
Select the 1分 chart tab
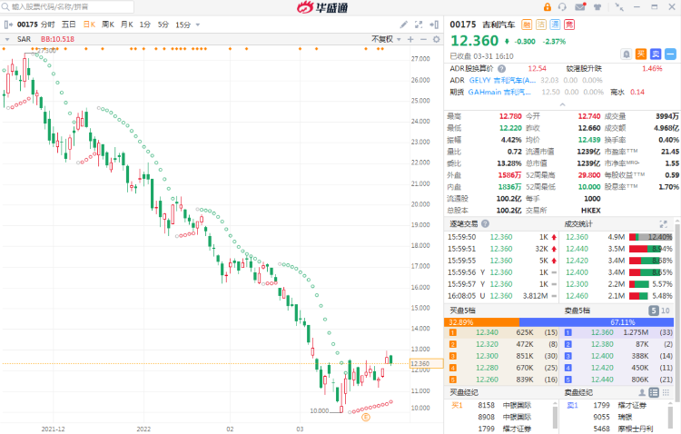(144, 25)
